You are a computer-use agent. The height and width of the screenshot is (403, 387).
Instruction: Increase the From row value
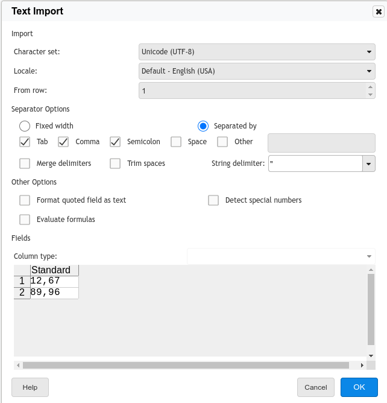[x=370, y=87]
